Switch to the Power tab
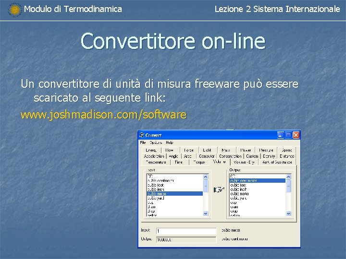This screenshot has width=346, height=259. coord(246,150)
